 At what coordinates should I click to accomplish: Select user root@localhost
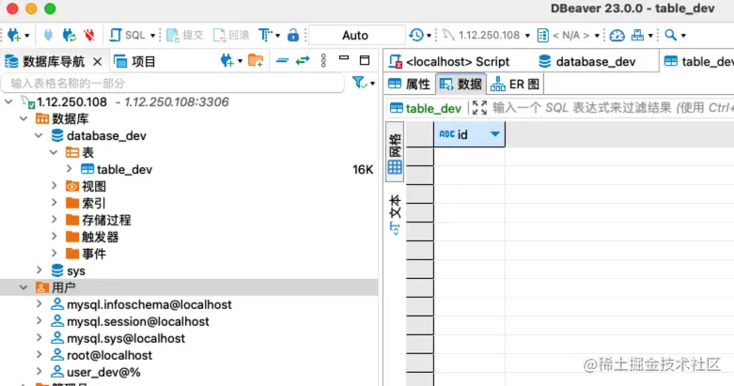pos(102,355)
